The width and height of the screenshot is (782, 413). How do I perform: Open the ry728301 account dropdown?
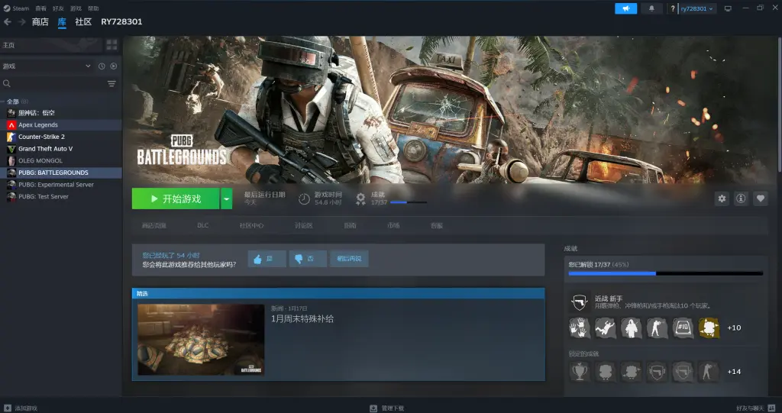[x=696, y=8]
